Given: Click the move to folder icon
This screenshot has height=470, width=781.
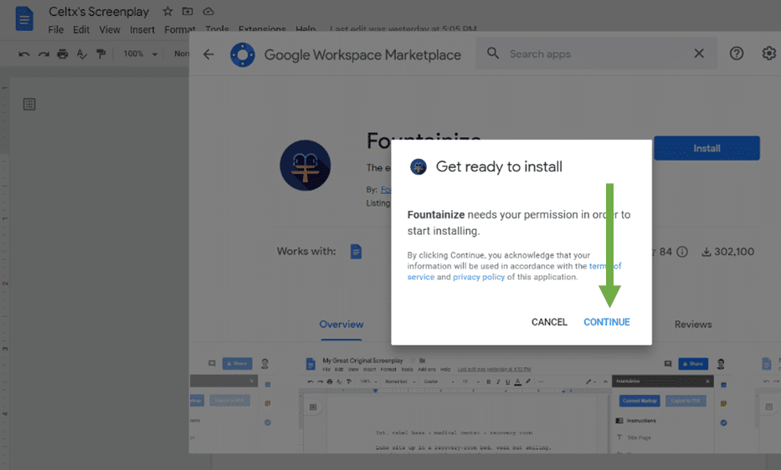Looking at the screenshot, I should tap(188, 11).
